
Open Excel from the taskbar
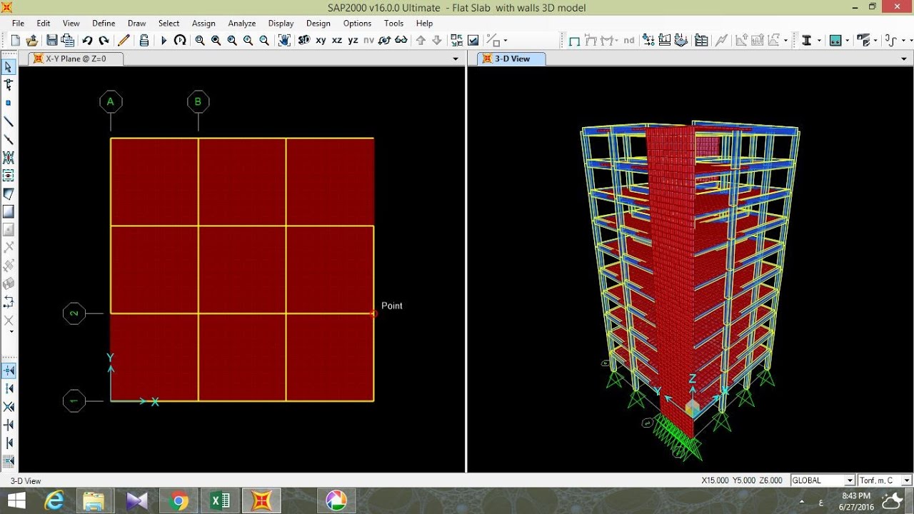pos(220,500)
